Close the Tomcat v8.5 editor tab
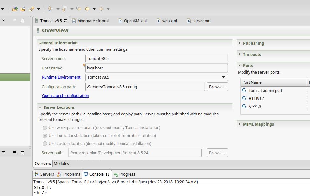 (66, 21)
